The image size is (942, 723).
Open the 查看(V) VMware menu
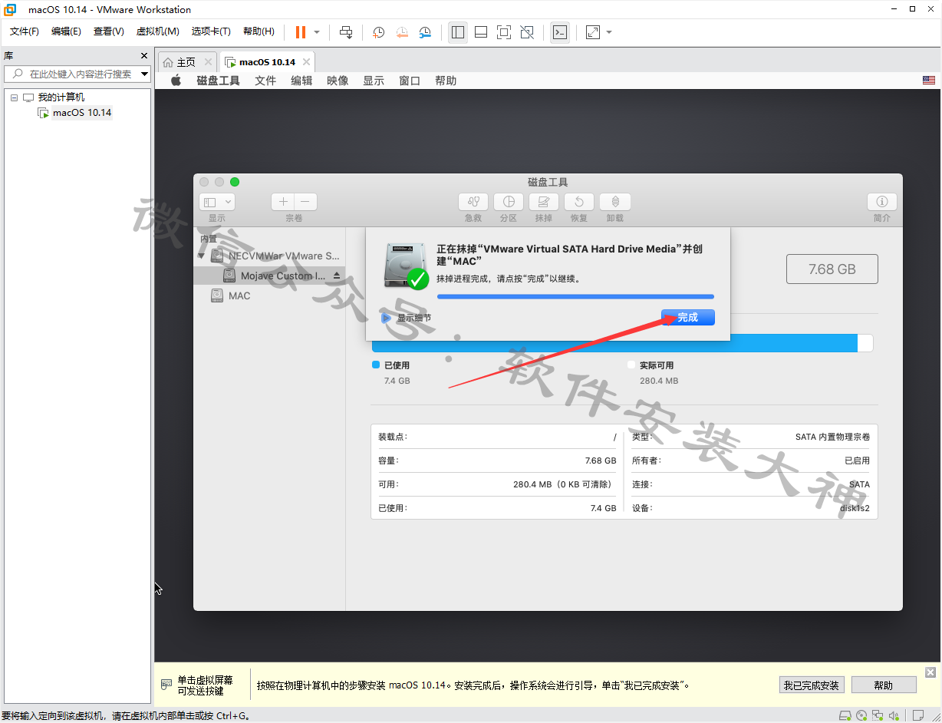[x=109, y=31]
